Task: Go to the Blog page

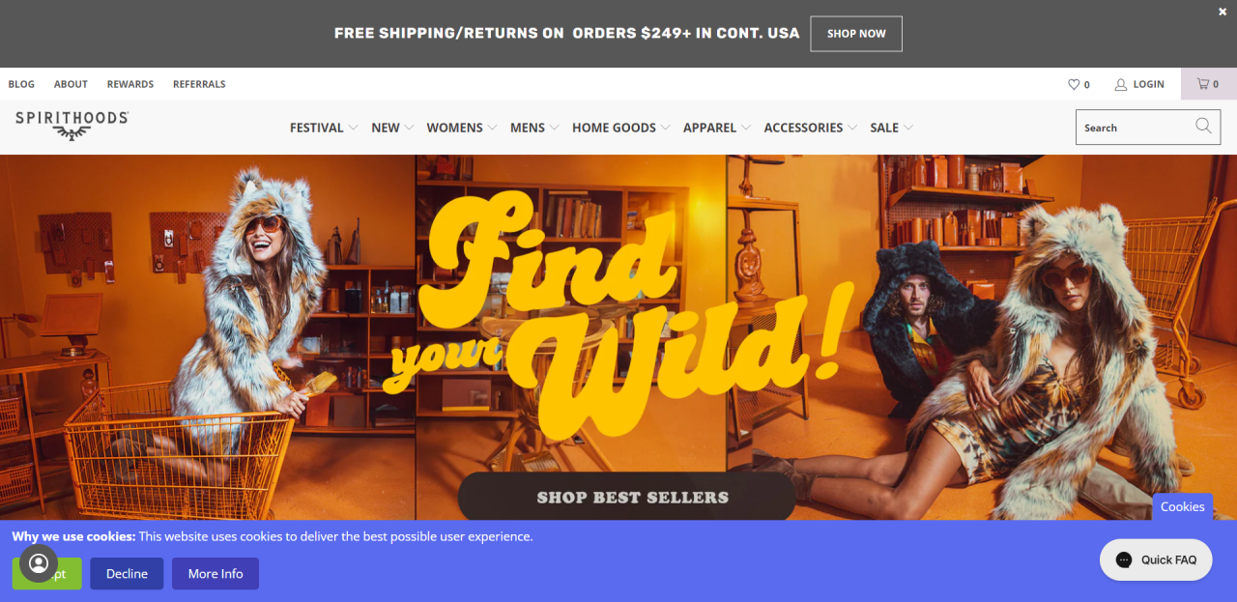Action: [x=21, y=84]
